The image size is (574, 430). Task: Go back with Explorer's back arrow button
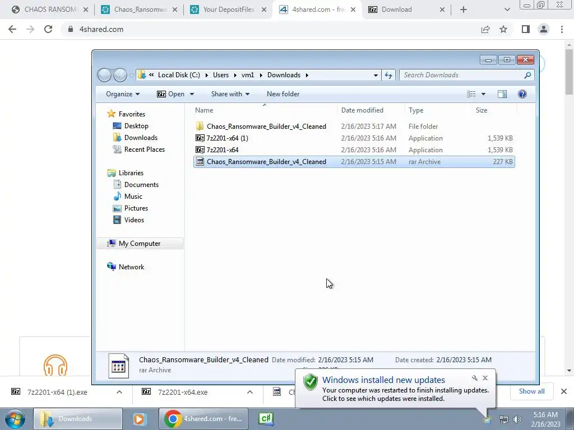click(x=104, y=75)
